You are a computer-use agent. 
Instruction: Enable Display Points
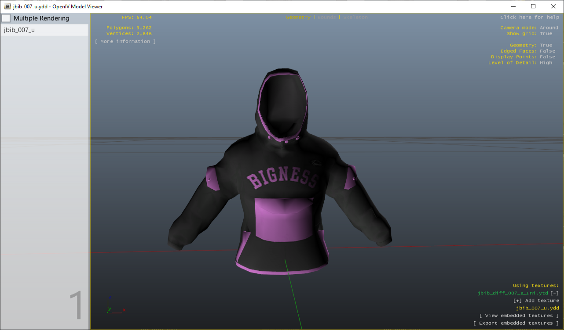click(547, 56)
